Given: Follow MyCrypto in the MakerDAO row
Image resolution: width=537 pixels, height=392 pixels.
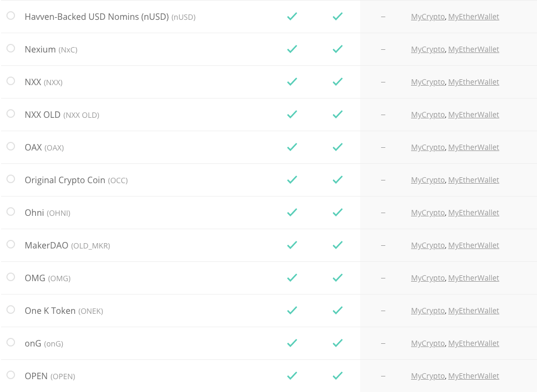Looking at the screenshot, I should pyautogui.click(x=428, y=245).
